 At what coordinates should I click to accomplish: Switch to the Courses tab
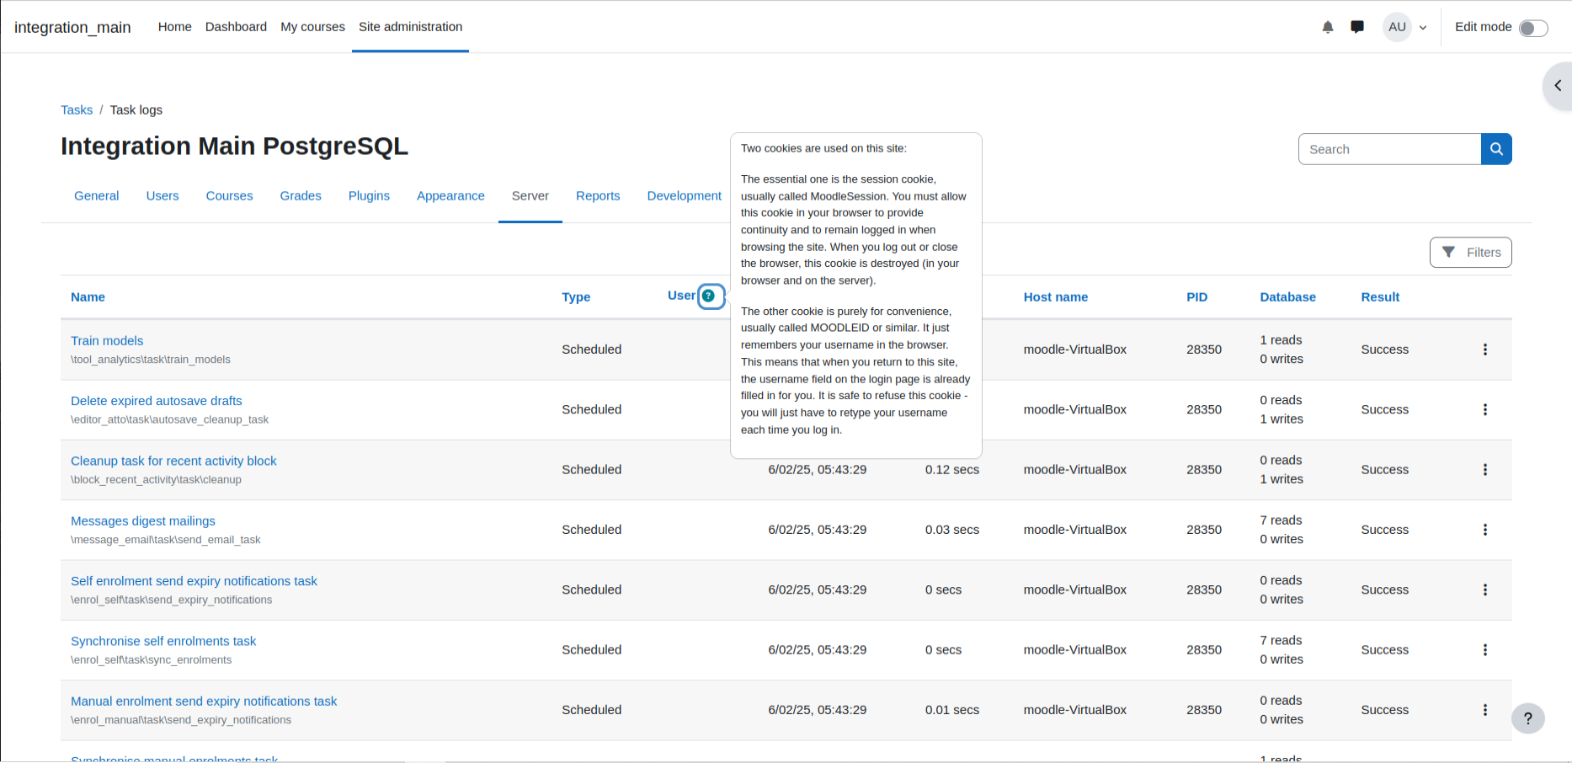coord(229,195)
